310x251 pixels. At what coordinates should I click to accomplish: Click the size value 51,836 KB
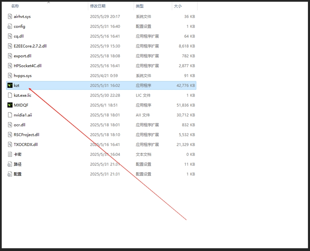(186, 105)
